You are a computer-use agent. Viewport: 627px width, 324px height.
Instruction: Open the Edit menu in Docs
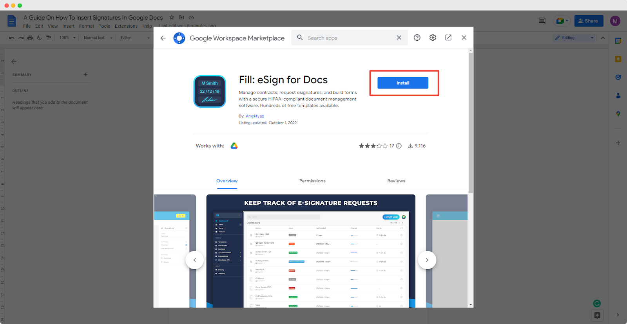pyautogui.click(x=39, y=26)
